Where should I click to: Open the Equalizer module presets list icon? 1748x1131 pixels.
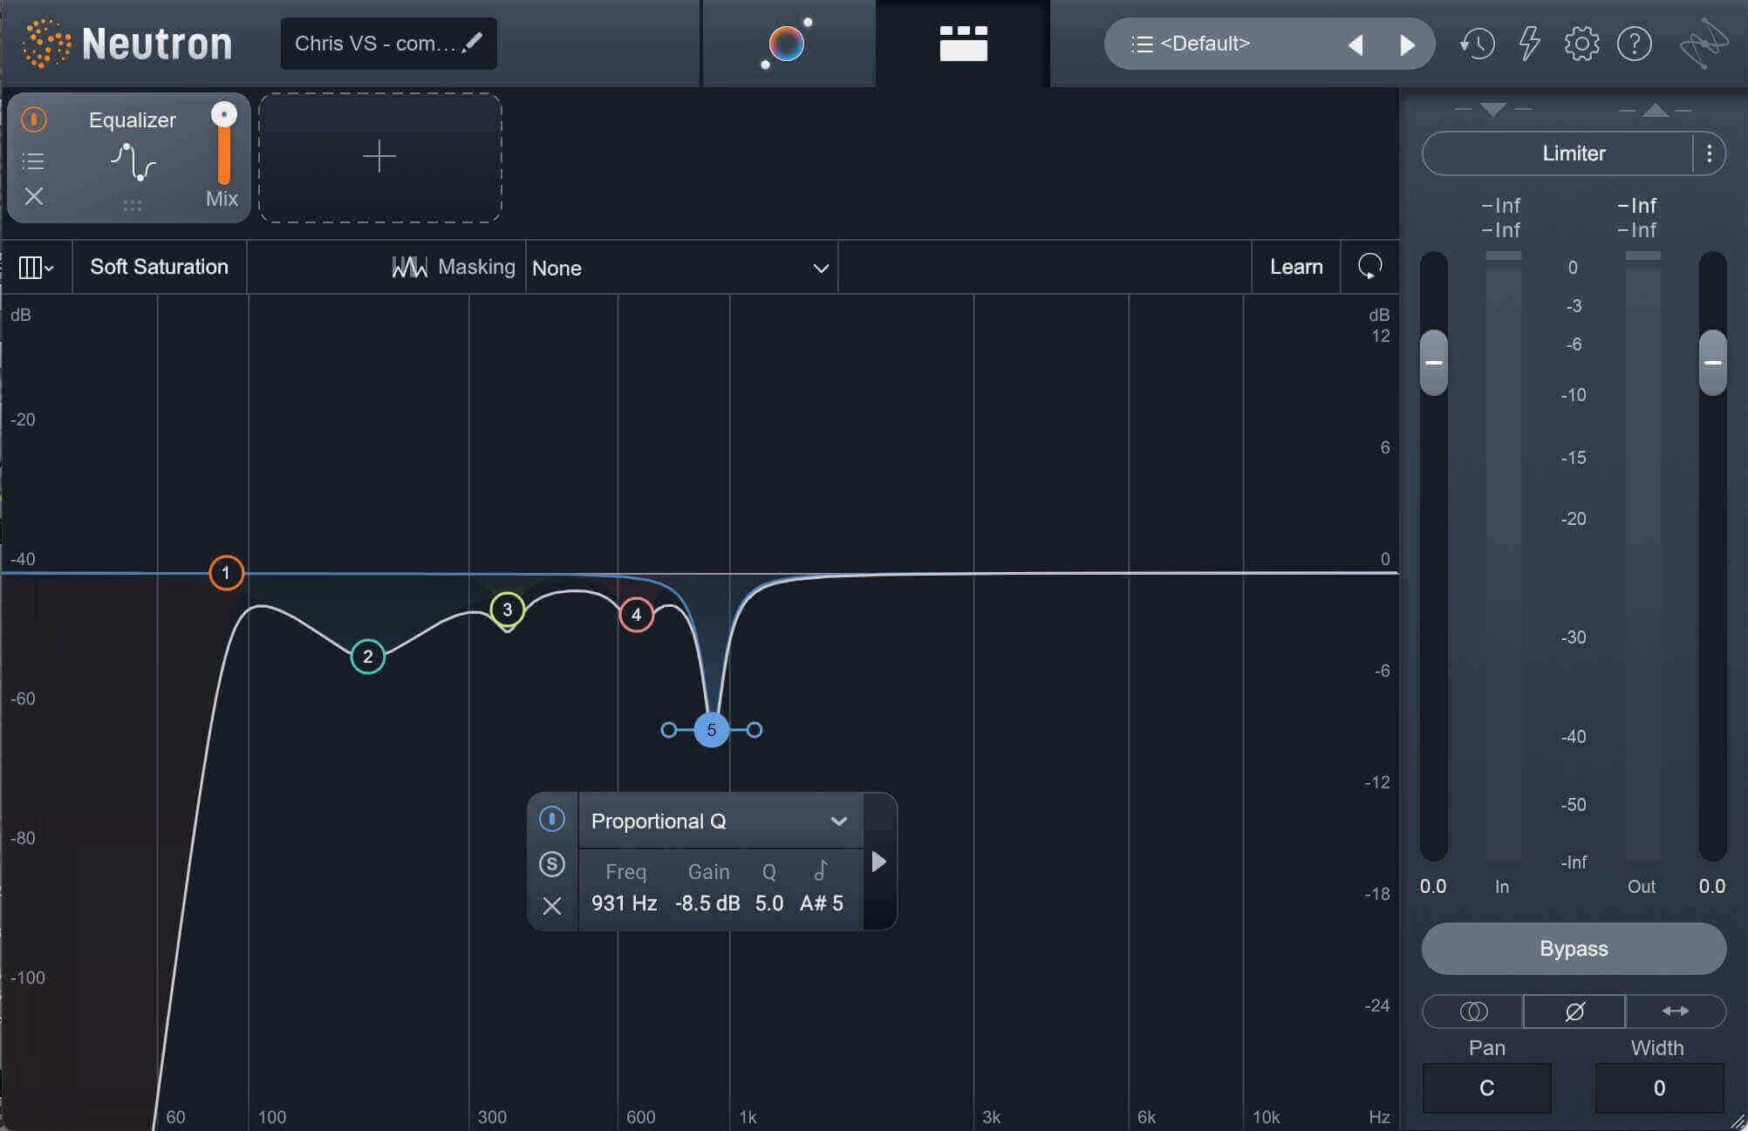click(33, 161)
